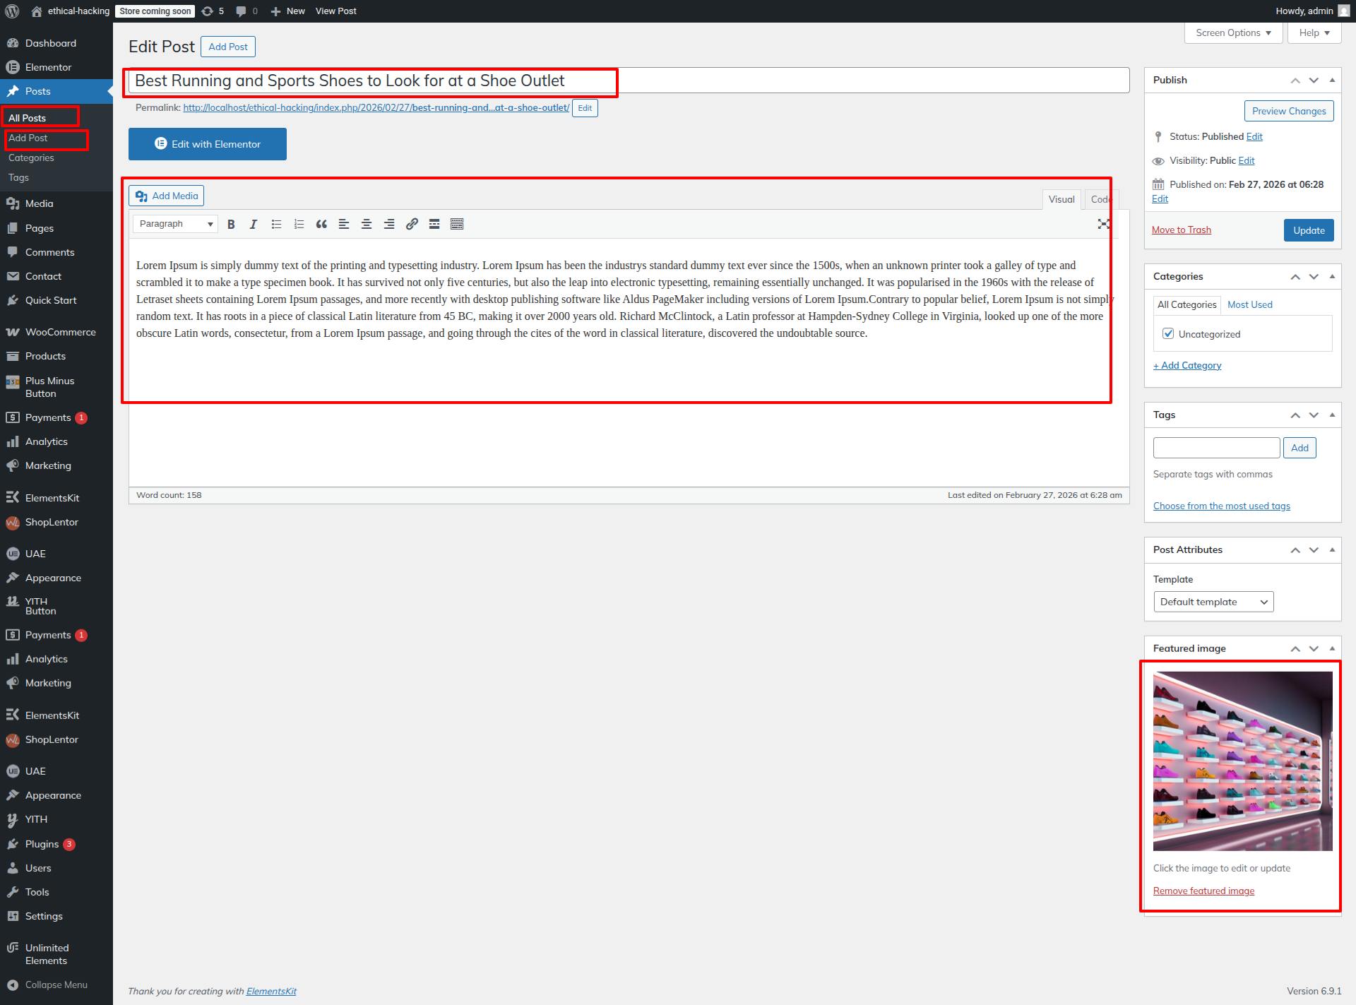
Task: Center align the text
Action: (x=367, y=224)
